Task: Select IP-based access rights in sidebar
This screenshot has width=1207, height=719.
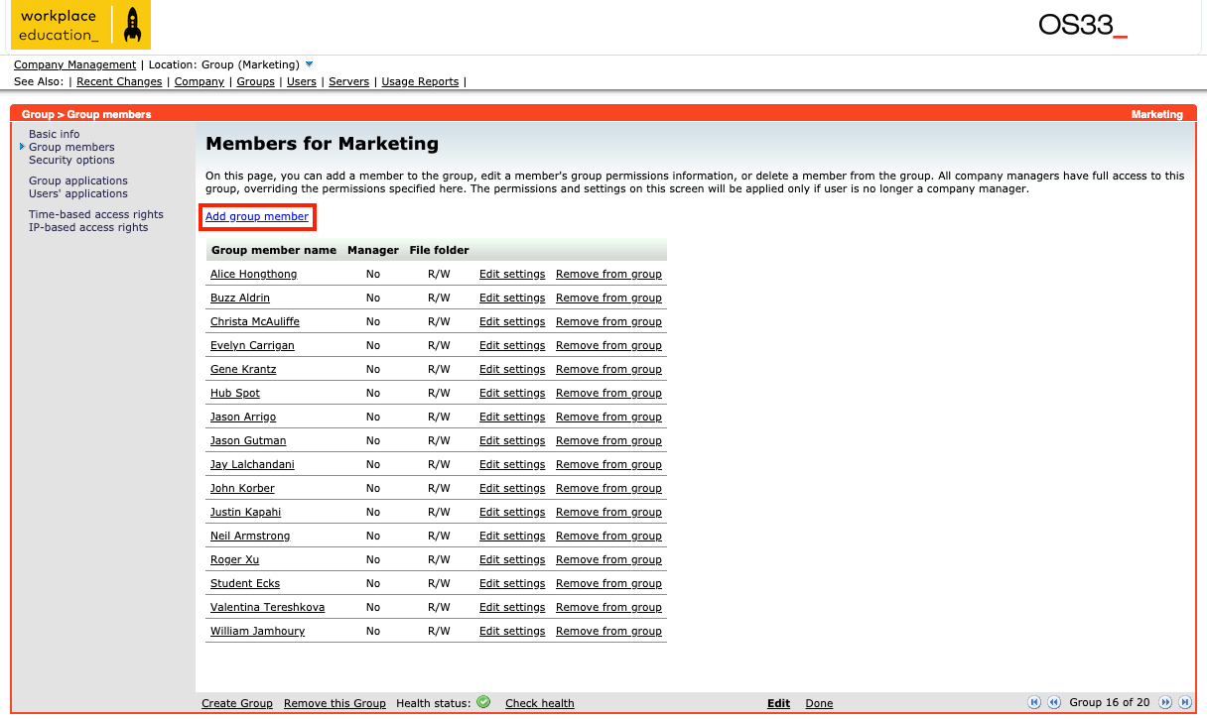Action: pos(88,227)
